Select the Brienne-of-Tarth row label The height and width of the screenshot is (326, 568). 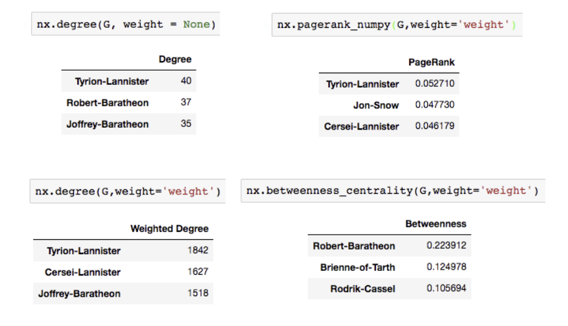coord(357,267)
